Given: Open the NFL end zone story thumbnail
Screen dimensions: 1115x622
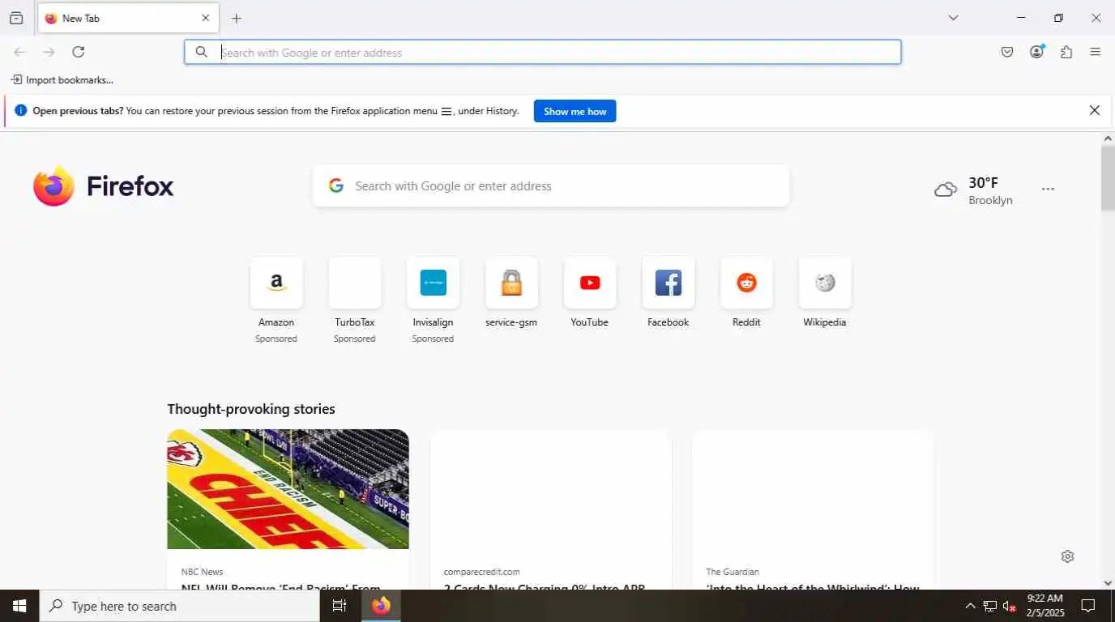Looking at the screenshot, I should click(288, 489).
